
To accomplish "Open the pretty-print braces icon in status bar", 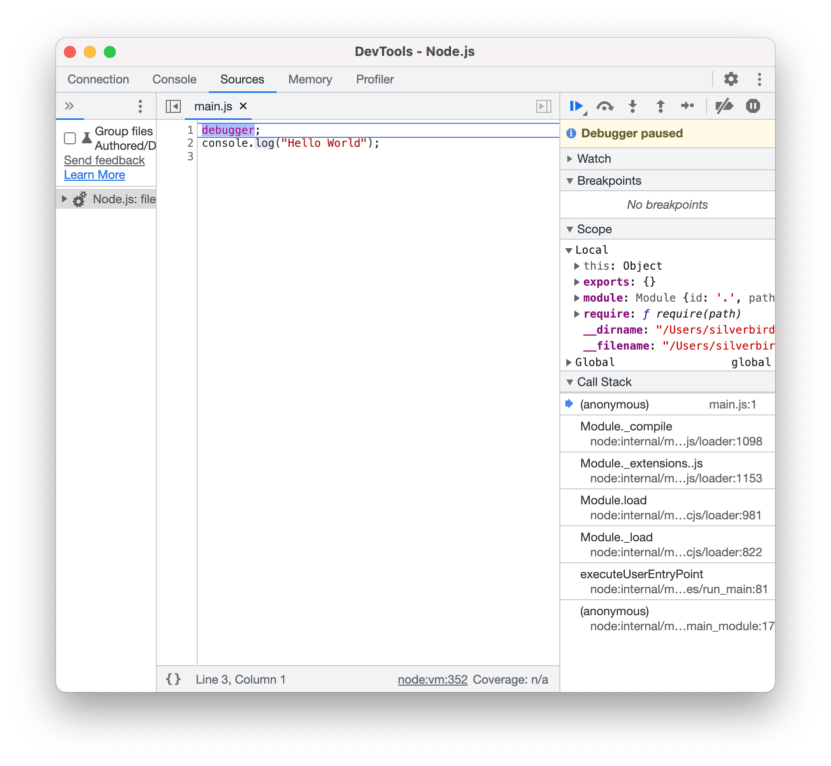I will 173,679.
